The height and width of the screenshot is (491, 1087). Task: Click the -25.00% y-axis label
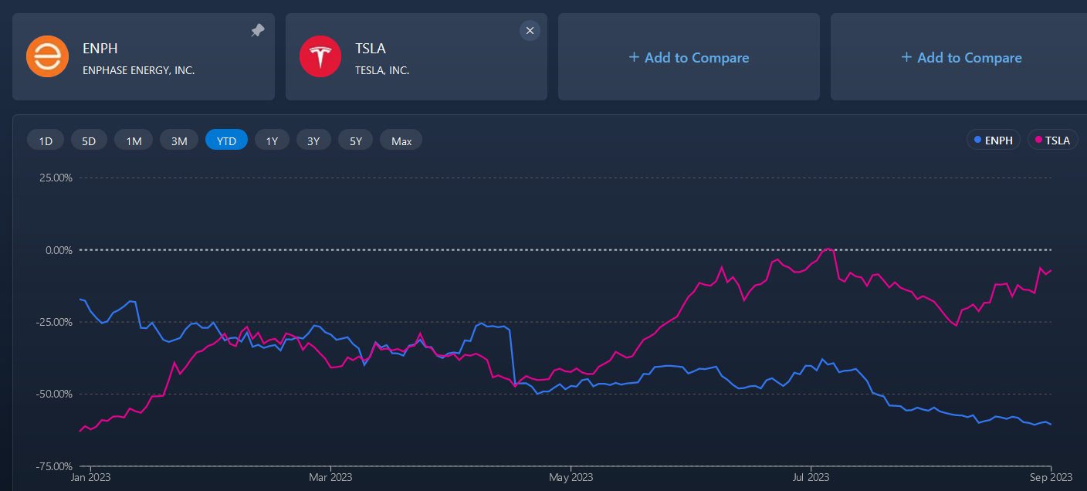53,322
